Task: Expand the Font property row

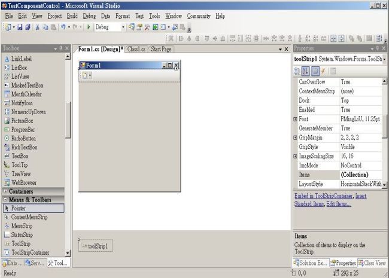Action: [295, 119]
